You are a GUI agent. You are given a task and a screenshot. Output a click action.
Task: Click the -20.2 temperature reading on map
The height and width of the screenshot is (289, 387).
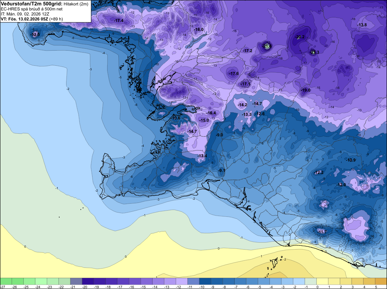300,37
